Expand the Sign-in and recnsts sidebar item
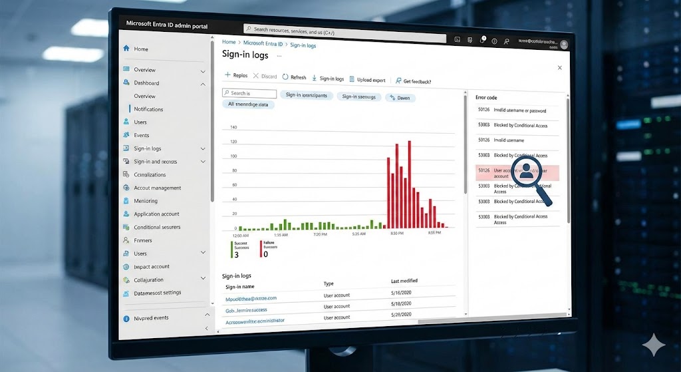Screen dimensions: 681x372 tap(203, 162)
